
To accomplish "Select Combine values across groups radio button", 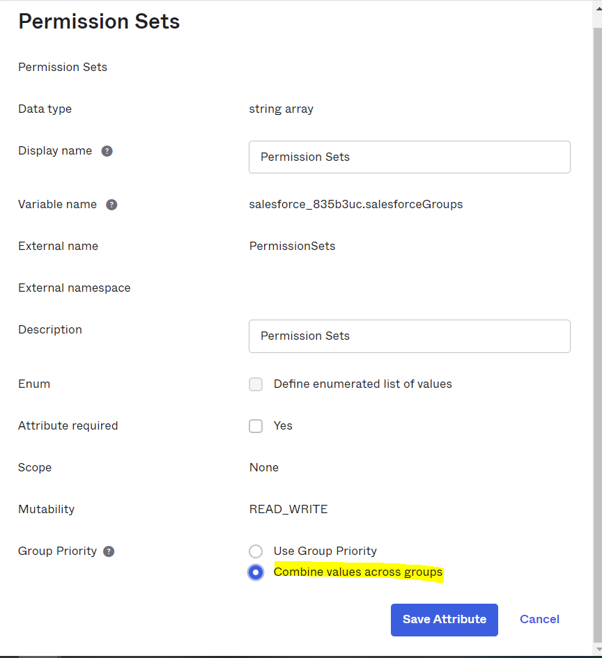I will tap(256, 572).
